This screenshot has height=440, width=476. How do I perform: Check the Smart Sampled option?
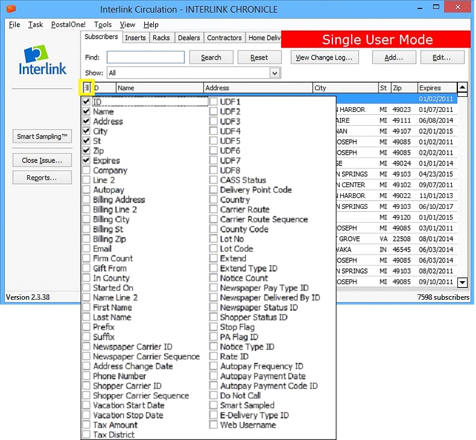click(213, 405)
